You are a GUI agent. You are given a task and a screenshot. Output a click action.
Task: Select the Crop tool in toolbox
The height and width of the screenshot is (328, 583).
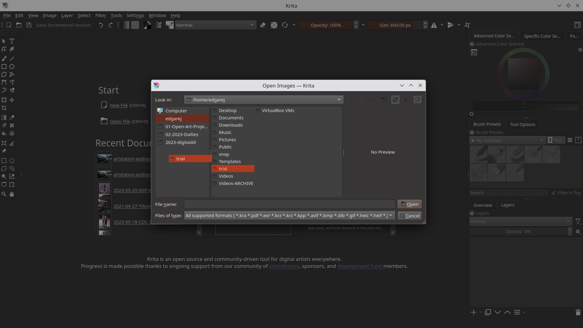[x=4, y=108]
